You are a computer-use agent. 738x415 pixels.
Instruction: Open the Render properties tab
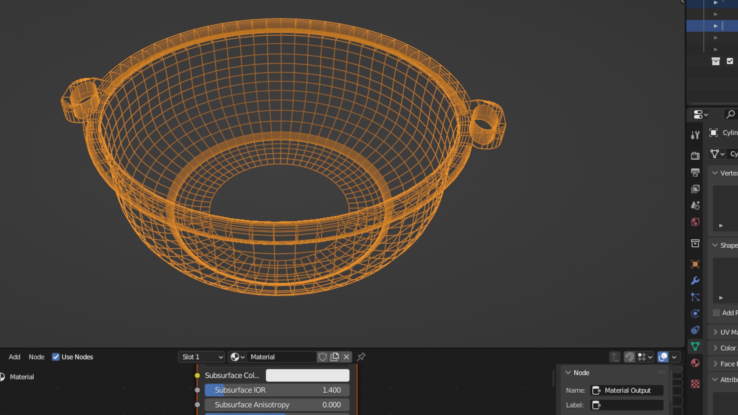pyautogui.click(x=695, y=155)
